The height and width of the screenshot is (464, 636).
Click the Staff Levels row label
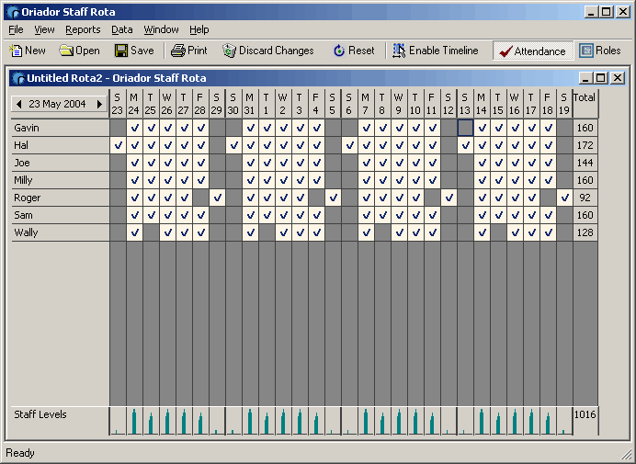pos(40,414)
